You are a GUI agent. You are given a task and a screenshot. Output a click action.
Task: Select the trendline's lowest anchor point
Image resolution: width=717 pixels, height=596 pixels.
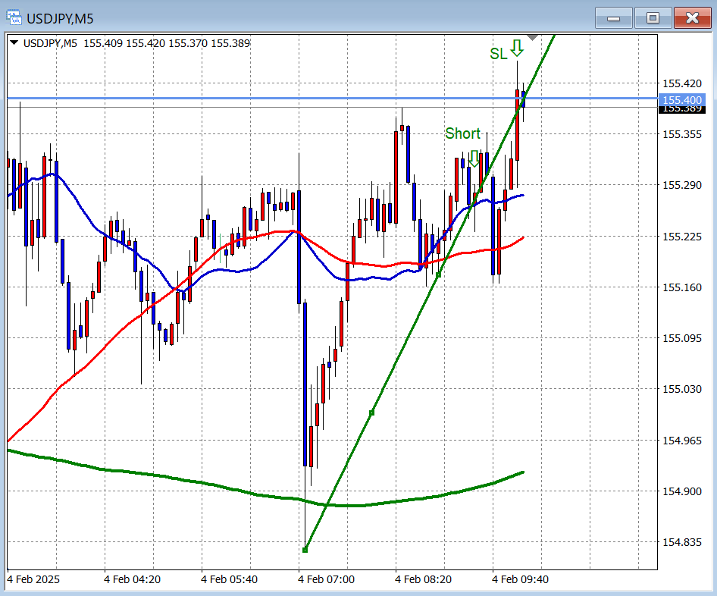click(305, 550)
